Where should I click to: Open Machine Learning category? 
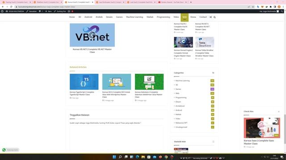pyautogui.click(x=182, y=80)
